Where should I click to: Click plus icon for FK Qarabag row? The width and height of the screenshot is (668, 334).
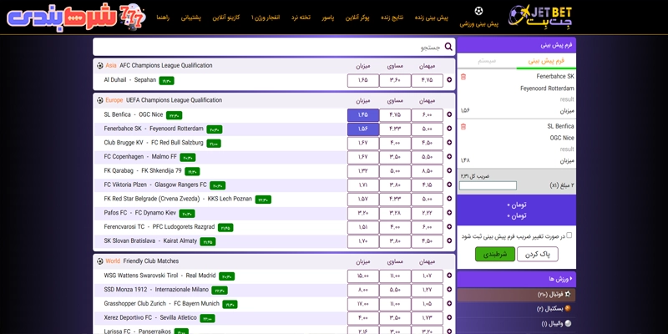[449, 171]
